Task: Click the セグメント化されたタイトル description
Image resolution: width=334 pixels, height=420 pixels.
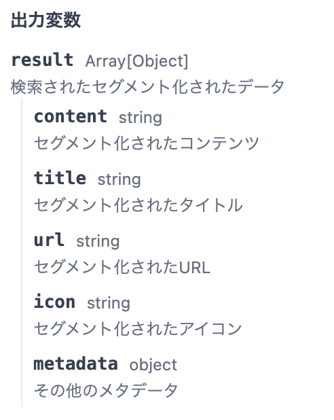Action: 138,205
